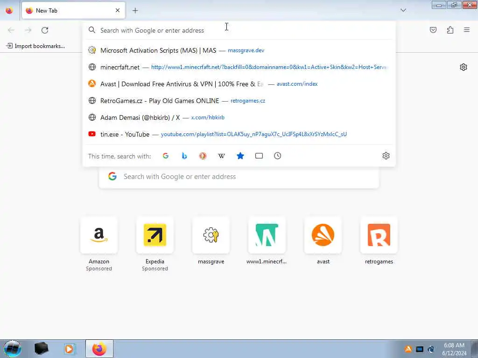Click the page Google search box
Screen dimensions: 478x358
pyautogui.click(x=239, y=177)
